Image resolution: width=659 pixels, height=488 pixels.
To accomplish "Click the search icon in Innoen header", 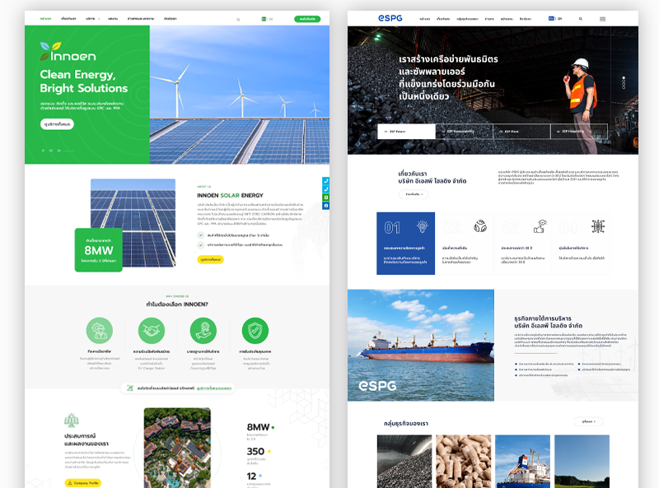I will (239, 18).
